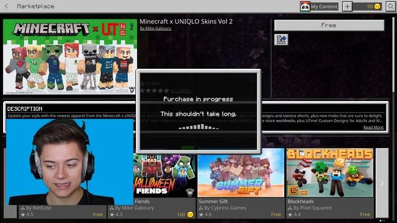This screenshot has height=223, width=397.
Task: Click the 4.3 star rating
Action: tap(116, 215)
